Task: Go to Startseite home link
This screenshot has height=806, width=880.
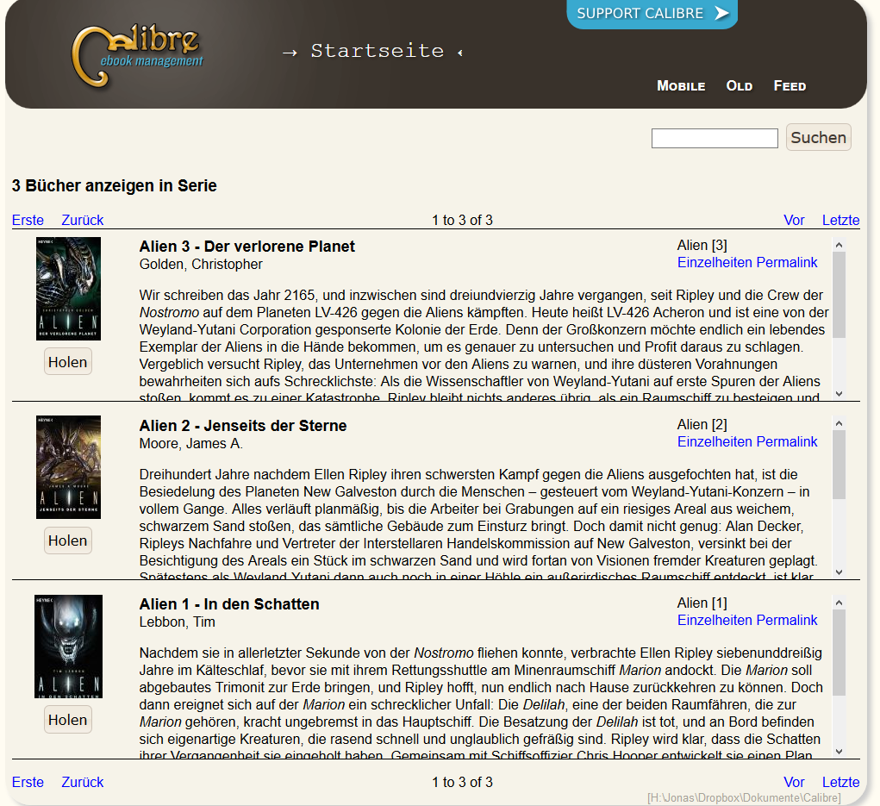Action: click(x=378, y=51)
